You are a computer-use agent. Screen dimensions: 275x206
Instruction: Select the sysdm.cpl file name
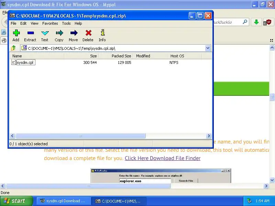(25, 62)
